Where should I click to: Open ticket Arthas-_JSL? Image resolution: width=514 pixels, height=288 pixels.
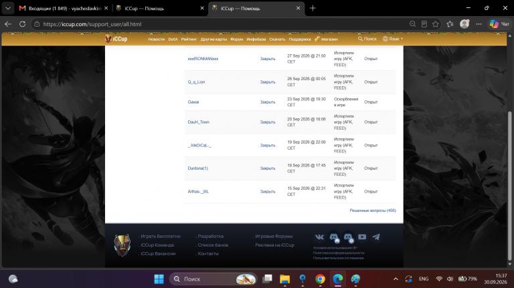198,192
